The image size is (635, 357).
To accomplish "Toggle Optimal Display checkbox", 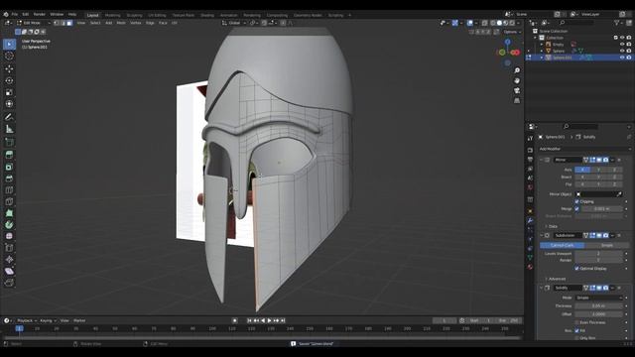I will pos(576,269).
